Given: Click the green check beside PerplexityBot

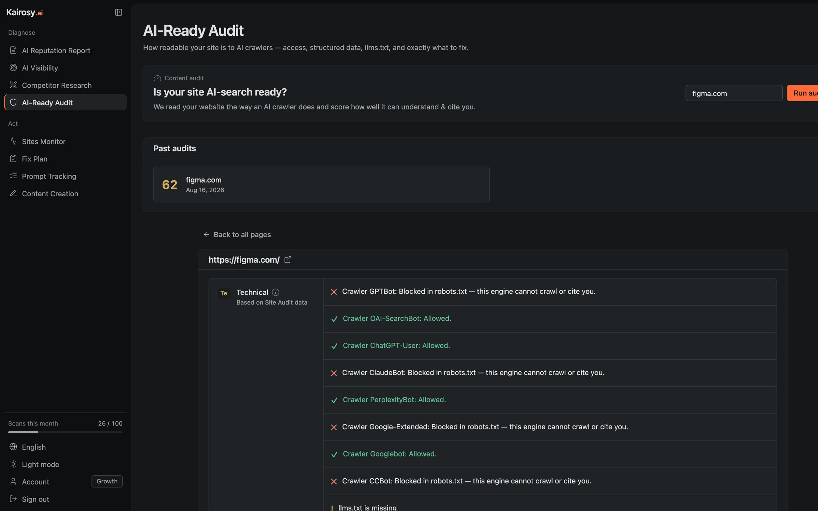Looking at the screenshot, I should [x=334, y=400].
